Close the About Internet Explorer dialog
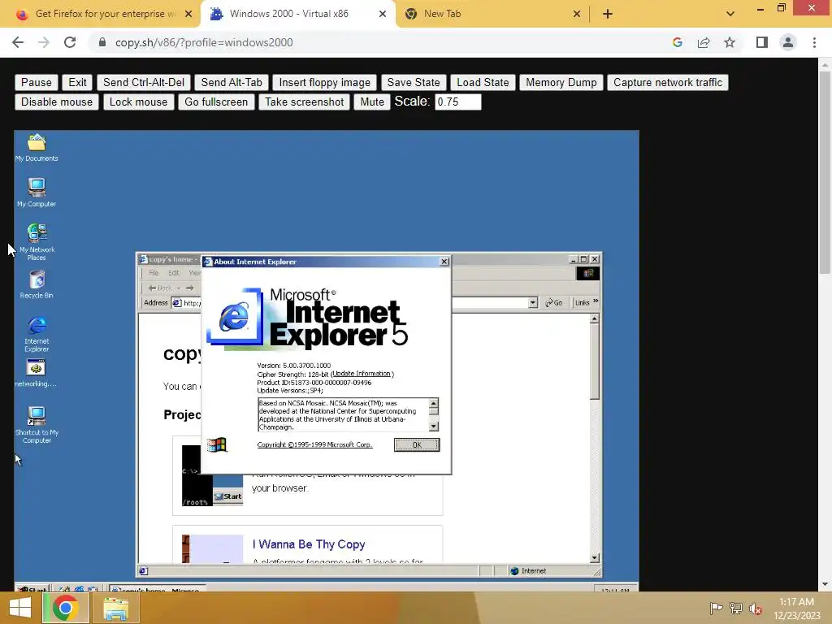Image resolution: width=832 pixels, height=624 pixels. tap(444, 262)
